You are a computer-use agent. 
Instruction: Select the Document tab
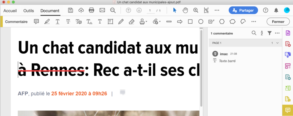point(50,11)
